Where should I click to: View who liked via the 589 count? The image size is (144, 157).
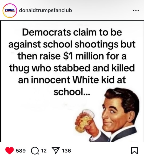click(x=21, y=151)
